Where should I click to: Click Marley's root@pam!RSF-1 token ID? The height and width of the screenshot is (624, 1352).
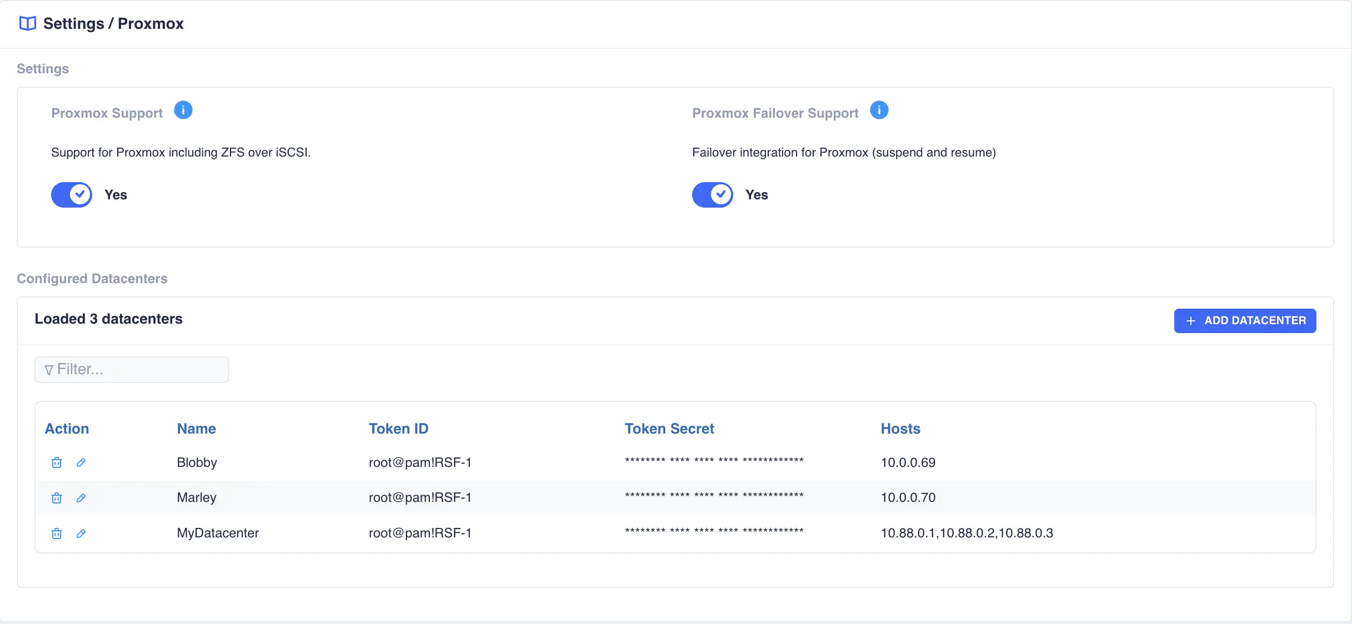[420, 497]
